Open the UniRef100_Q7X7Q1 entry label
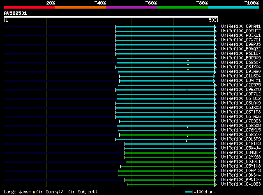263x195 pixels. [241, 40]
